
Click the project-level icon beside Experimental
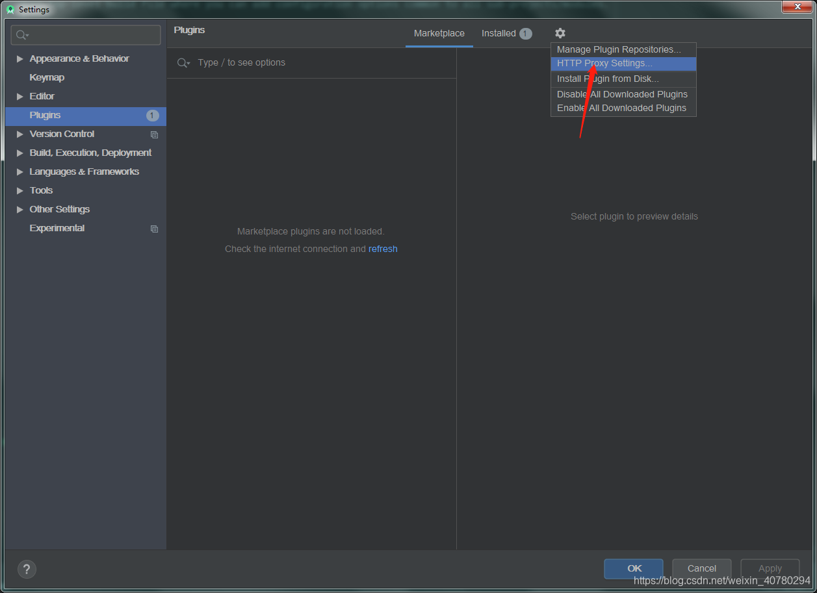154,229
